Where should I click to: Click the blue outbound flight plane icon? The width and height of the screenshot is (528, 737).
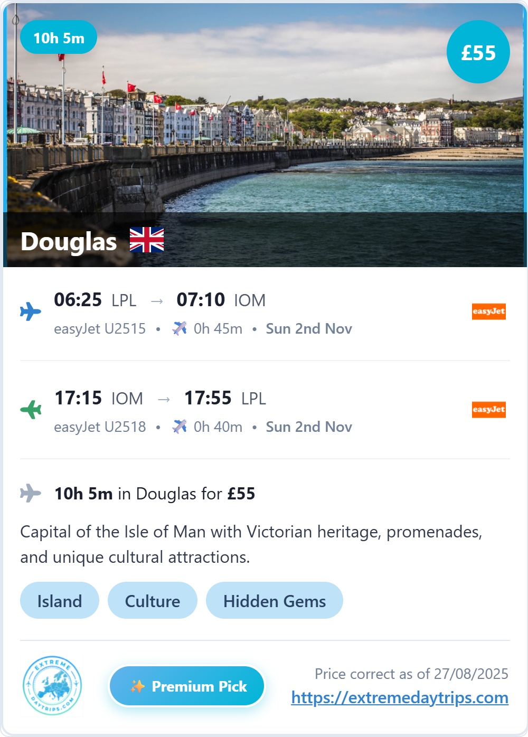31,311
